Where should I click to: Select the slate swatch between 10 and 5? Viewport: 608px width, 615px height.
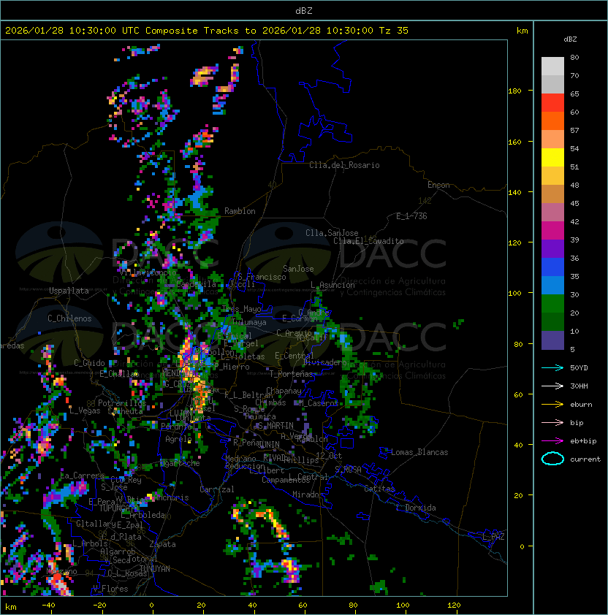tap(552, 340)
